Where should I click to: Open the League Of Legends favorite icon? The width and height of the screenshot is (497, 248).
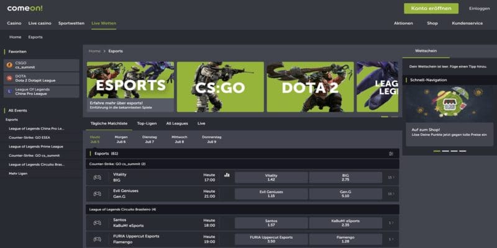tap(9, 91)
